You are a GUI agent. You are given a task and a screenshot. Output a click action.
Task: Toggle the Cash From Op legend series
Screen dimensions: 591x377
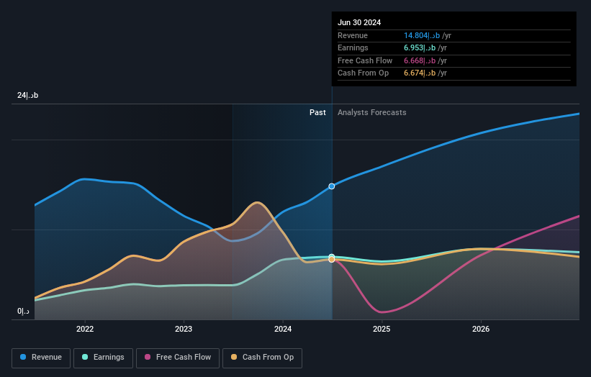pos(262,358)
